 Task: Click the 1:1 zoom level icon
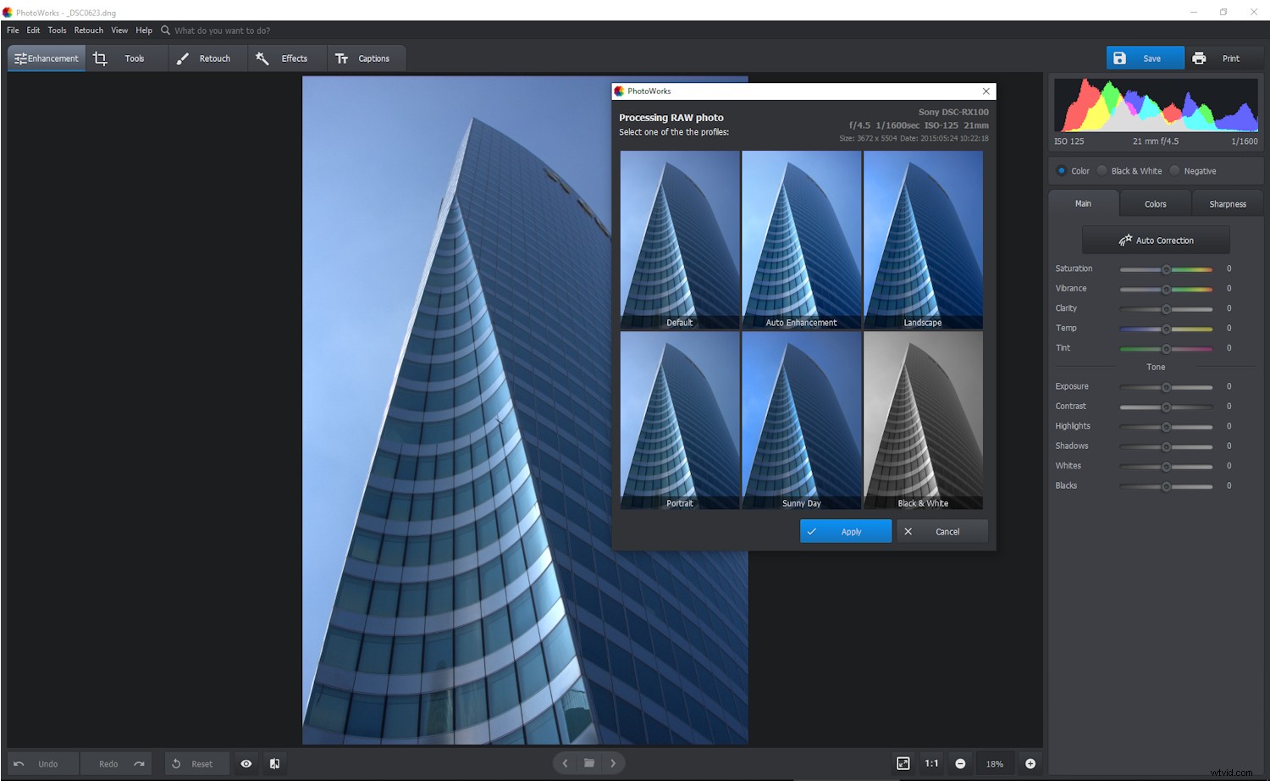[x=930, y=763]
